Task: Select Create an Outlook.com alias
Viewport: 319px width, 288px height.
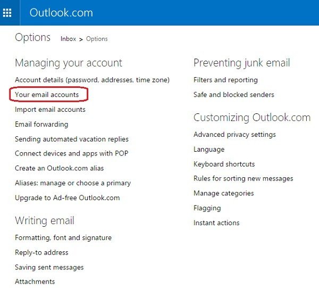Action: [60, 168]
